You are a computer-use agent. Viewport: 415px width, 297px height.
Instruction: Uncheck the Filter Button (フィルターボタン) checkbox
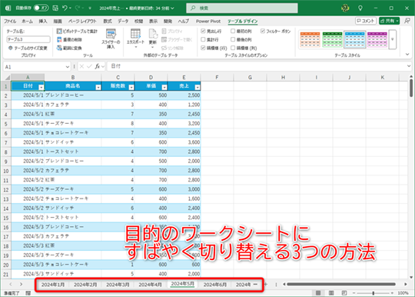263,32
